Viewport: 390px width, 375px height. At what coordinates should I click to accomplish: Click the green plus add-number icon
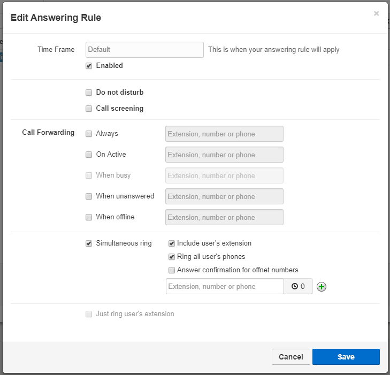pos(322,287)
